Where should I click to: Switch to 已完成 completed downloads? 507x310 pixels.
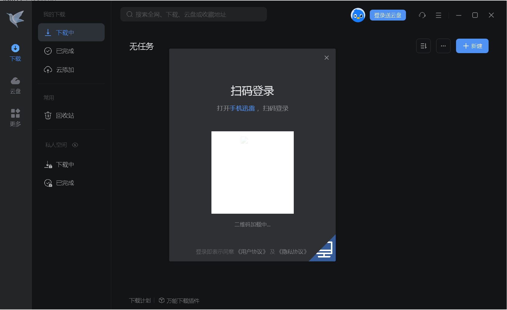(x=65, y=51)
